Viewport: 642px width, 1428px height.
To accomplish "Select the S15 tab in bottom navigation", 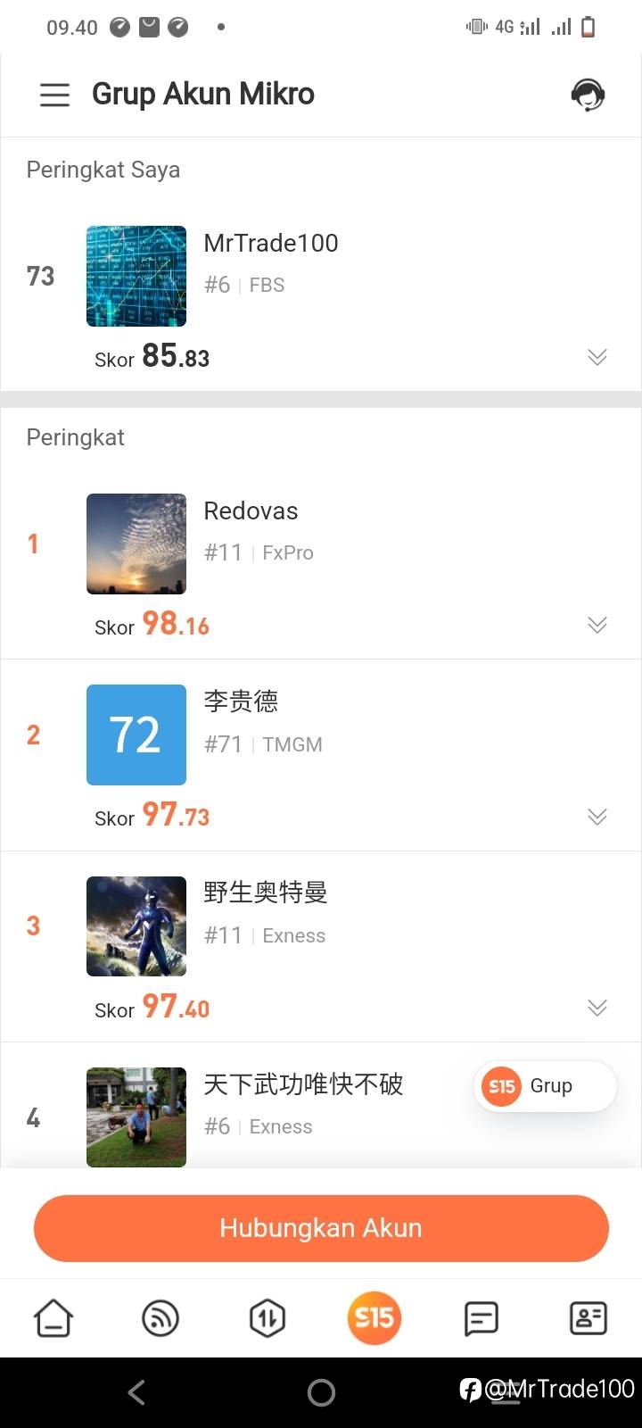I will point(374,1317).
